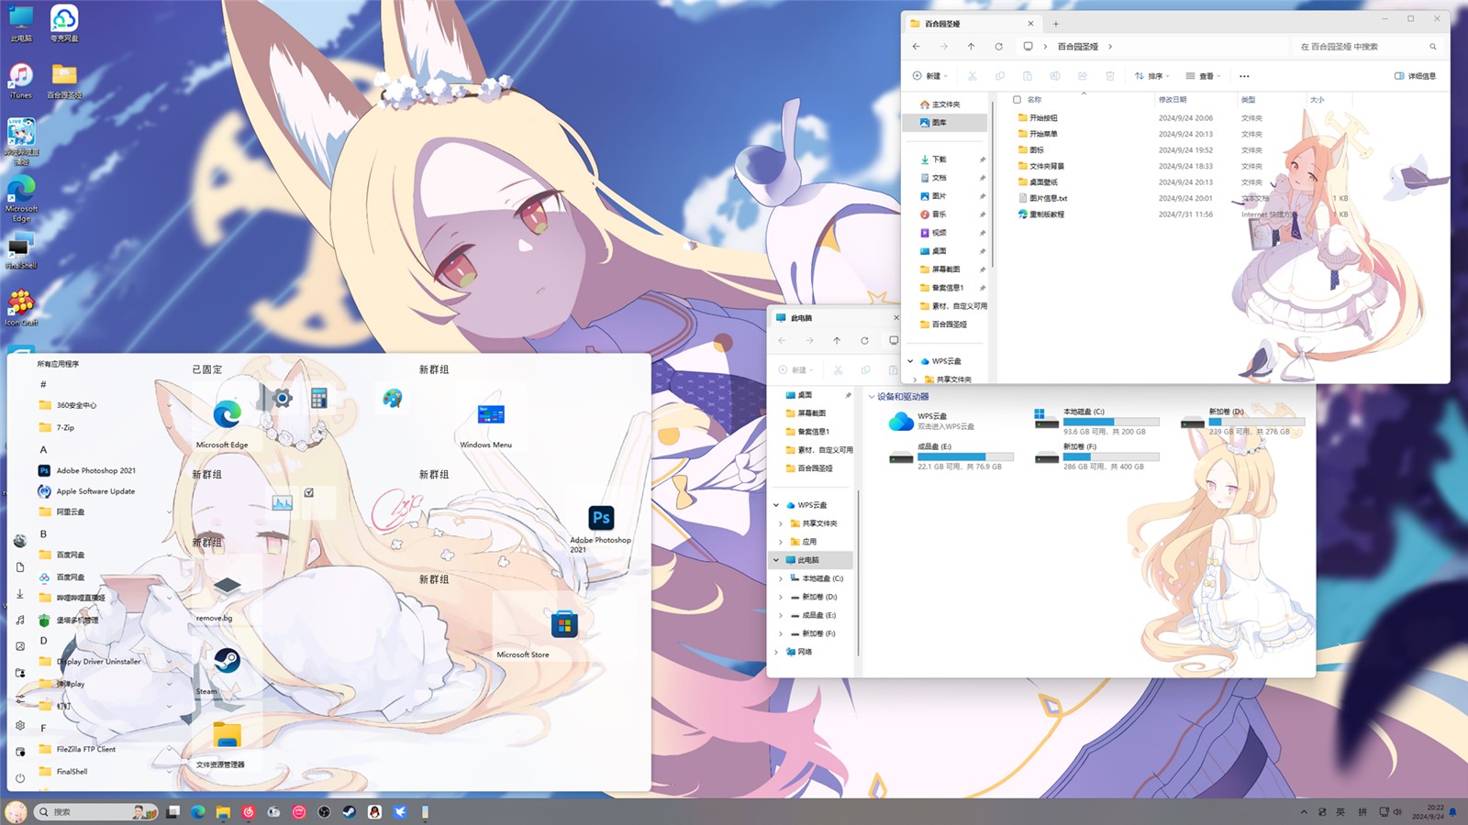The image size is (1468, 825).
Task: Select 图库 in the navigation pane
Action: pyautogui.click(x=939, y=123)
